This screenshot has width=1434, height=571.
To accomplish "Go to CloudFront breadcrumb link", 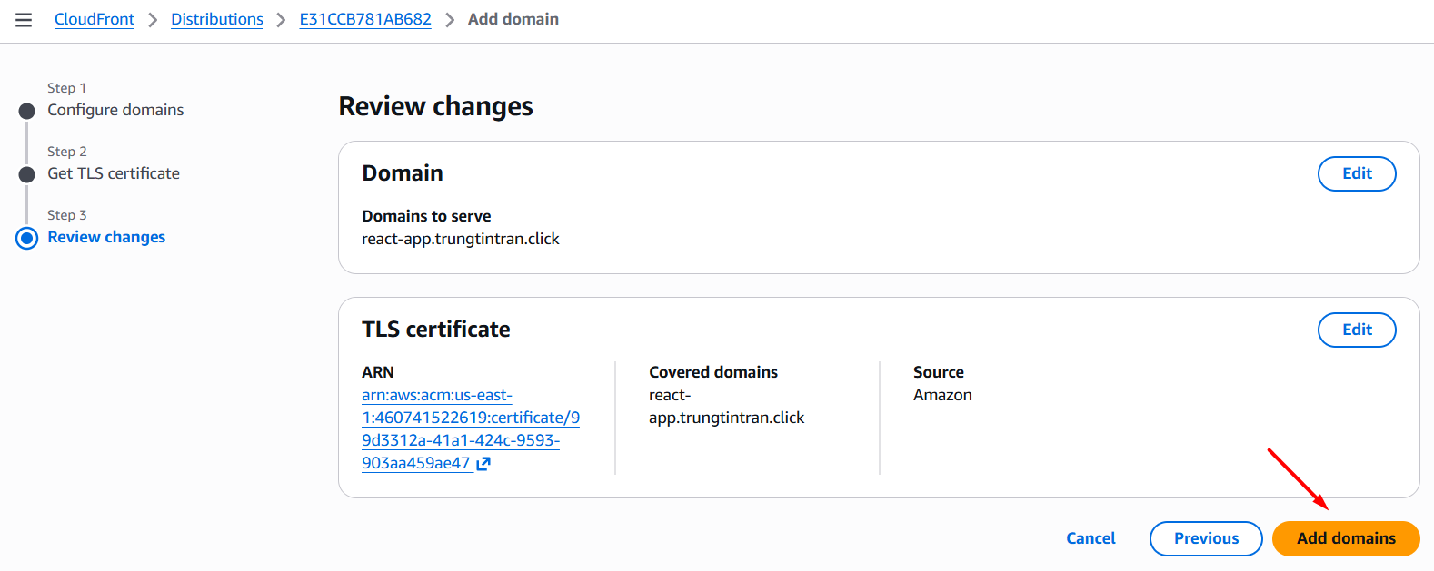I will 95,19.
